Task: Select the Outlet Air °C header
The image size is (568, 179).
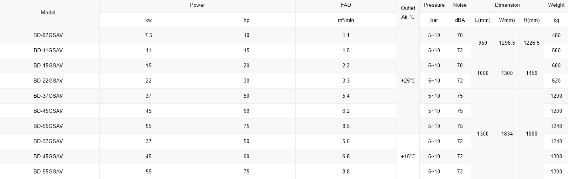Action: point(408,13)
